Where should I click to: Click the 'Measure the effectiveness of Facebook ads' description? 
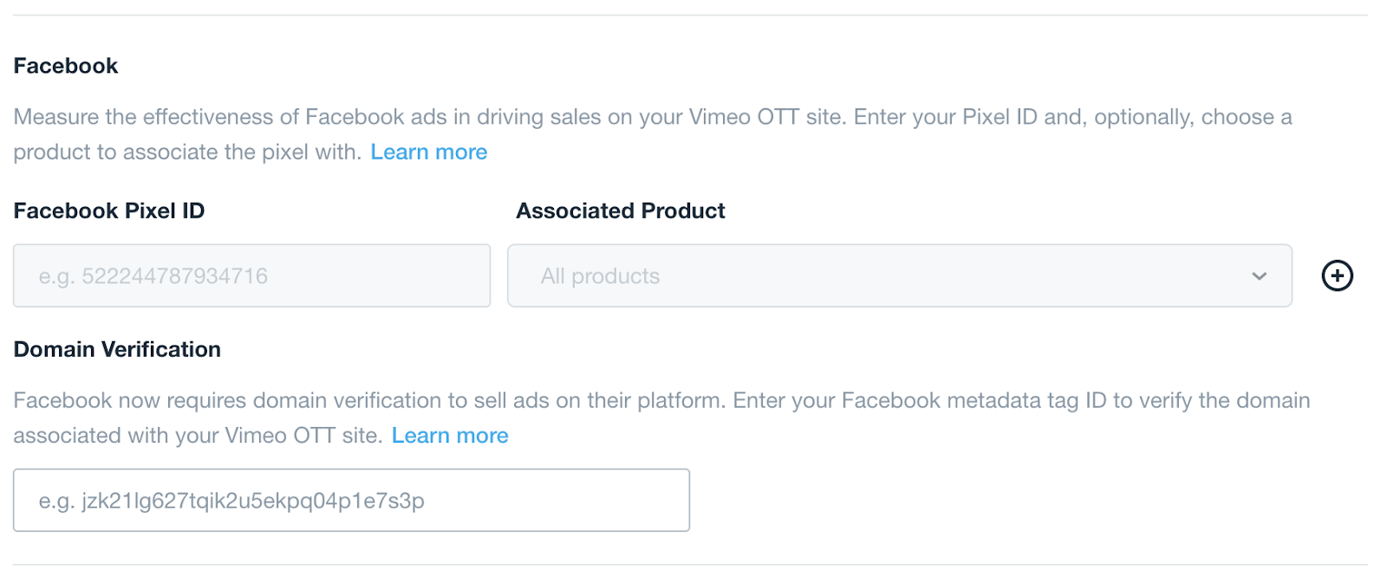click(652, 117)
